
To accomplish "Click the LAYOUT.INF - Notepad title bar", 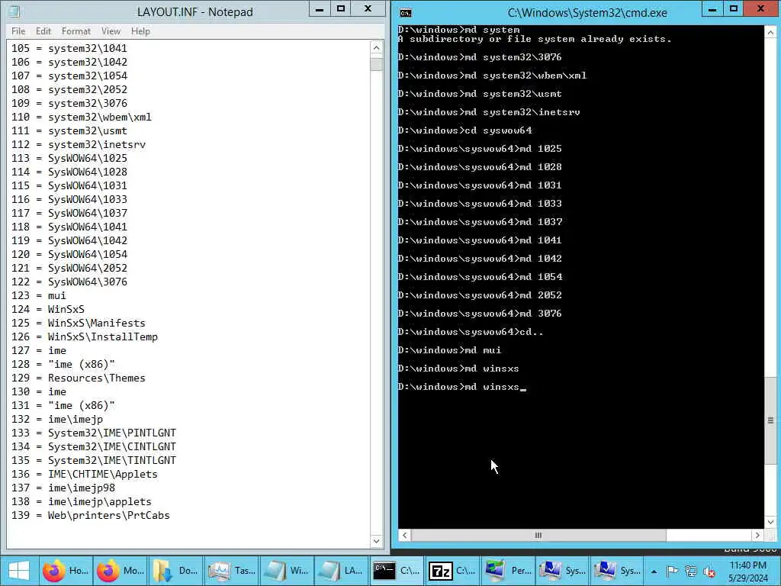I will pyautogui.click(x=194, y=11).
